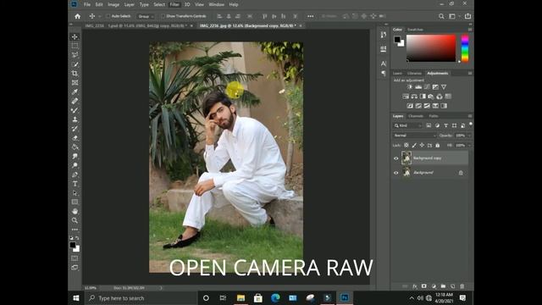Viewport: 542px width, 305px height.
Task: Toggle lock position
Action: point(422,146)
